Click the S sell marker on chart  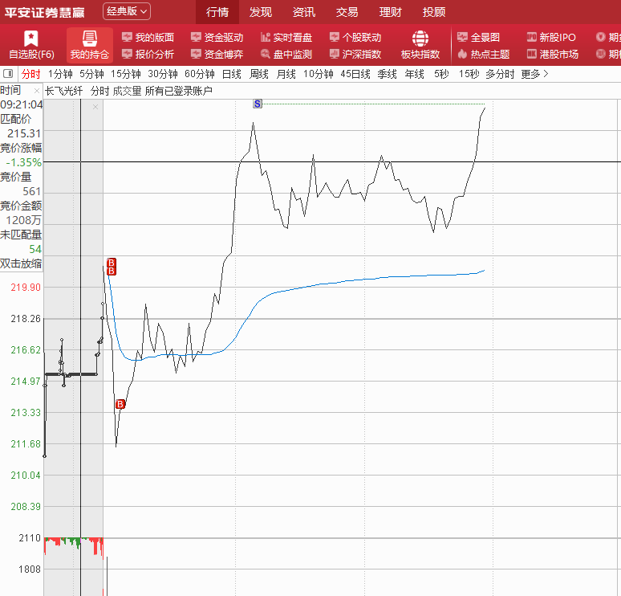pyautogui.click(x=258, y=104)
